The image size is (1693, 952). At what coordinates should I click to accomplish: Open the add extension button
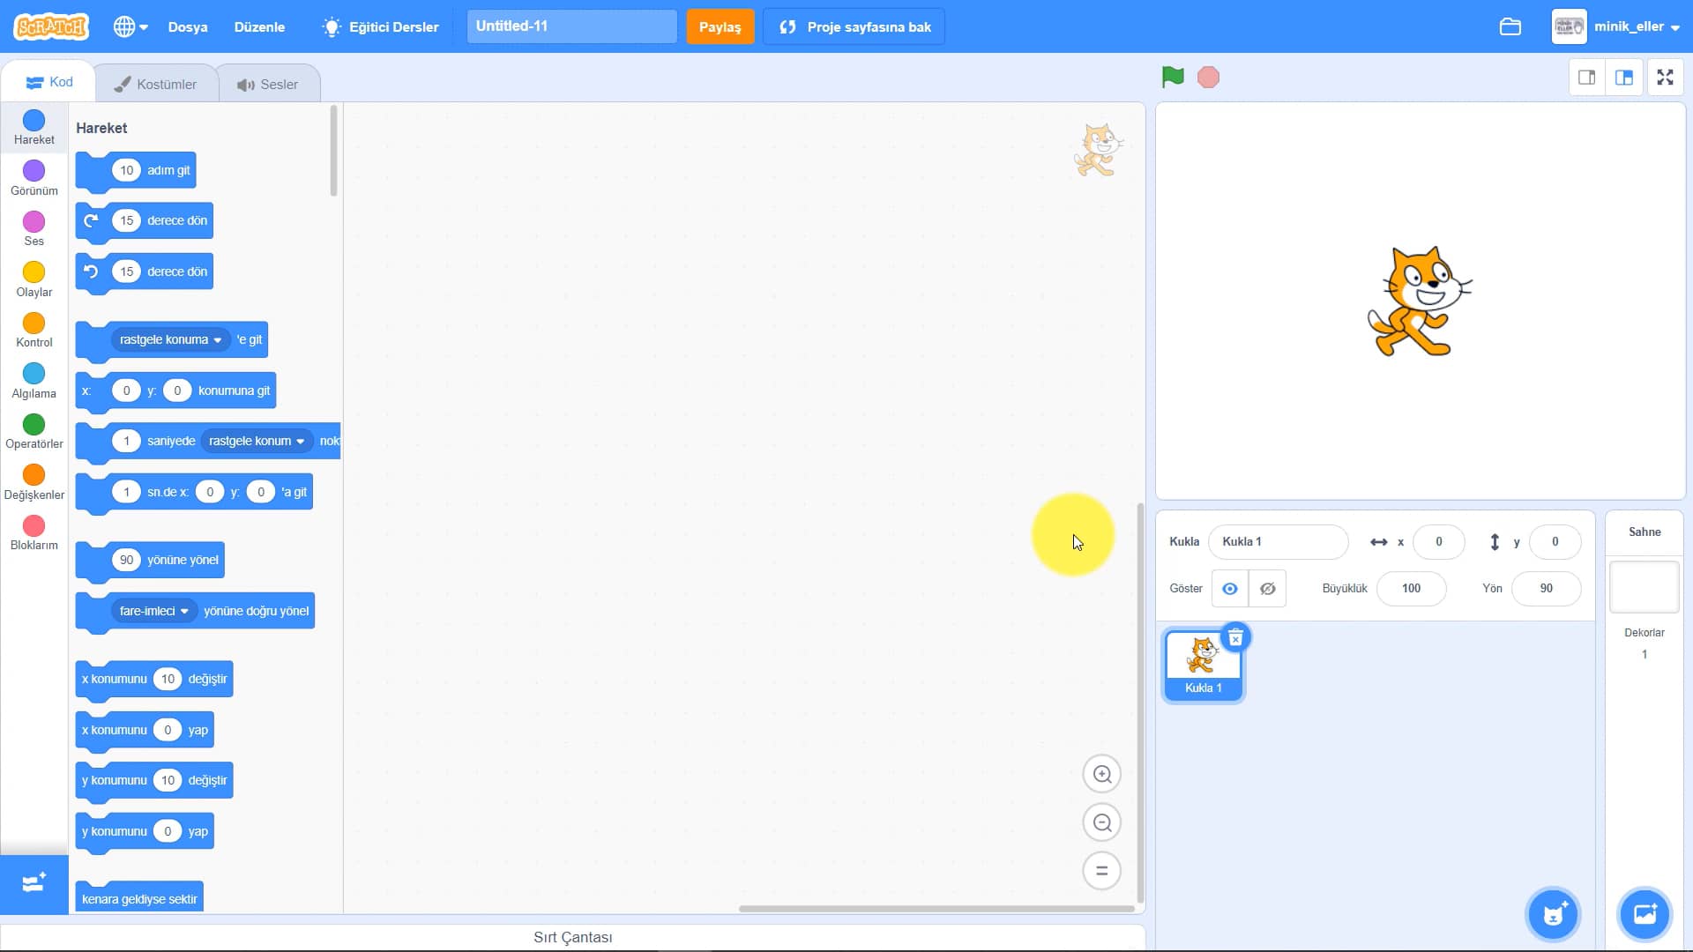[x=34, y=883]
